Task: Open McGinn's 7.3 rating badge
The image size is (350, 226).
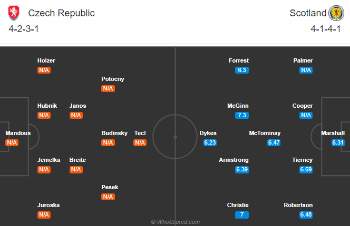Action: pos(242,115)
